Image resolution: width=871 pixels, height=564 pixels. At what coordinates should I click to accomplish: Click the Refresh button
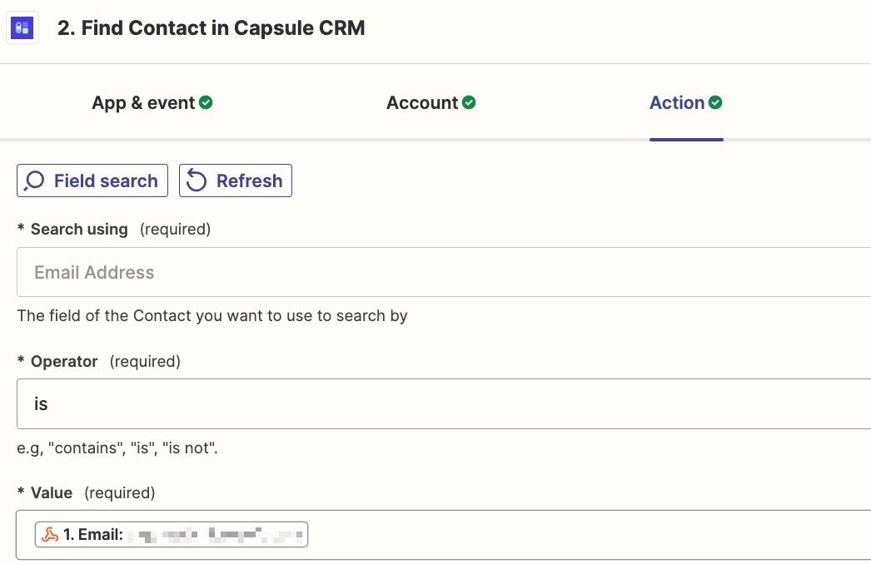point(236,181)
